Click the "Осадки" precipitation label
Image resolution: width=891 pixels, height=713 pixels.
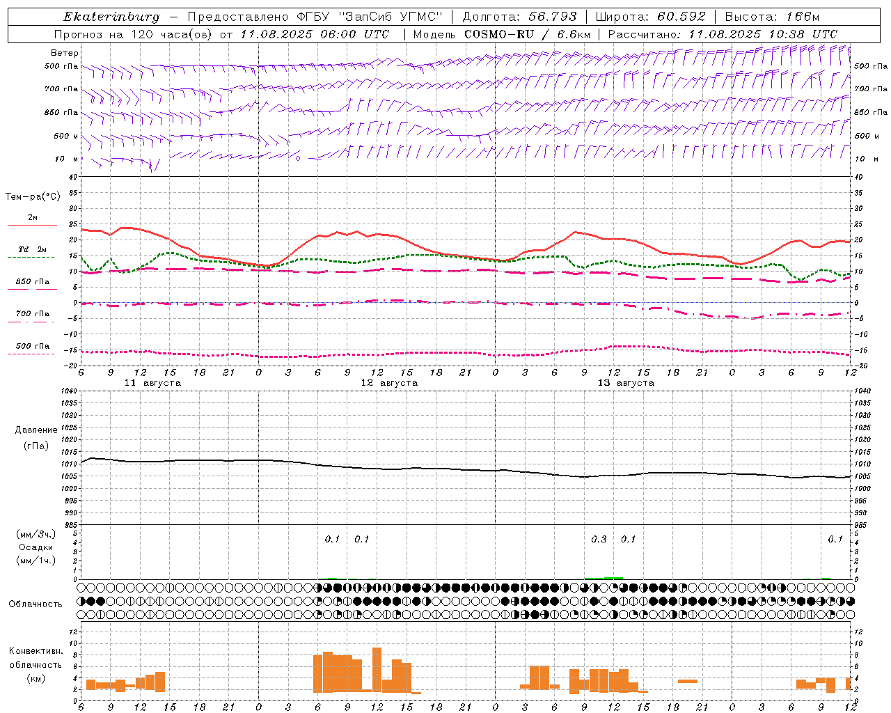click(36, 547)
